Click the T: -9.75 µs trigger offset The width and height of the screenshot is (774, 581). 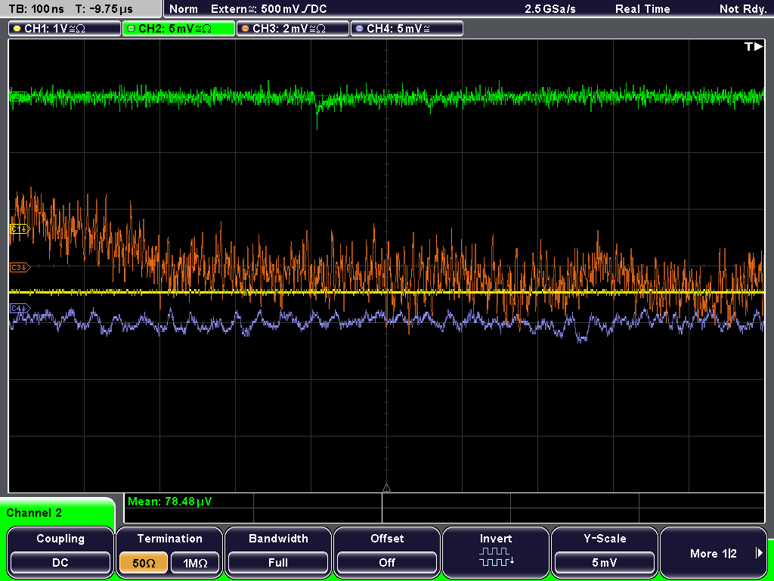click(104, 9)
